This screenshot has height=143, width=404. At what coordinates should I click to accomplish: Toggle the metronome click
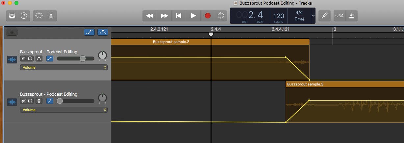pyautogui.click(x=351, y=16)
